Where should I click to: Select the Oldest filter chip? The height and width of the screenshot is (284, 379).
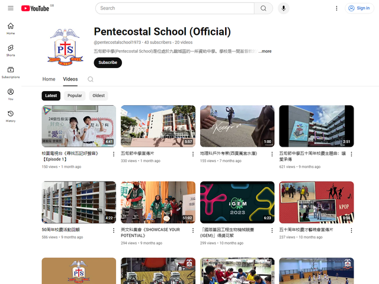(x=98, y=95)
